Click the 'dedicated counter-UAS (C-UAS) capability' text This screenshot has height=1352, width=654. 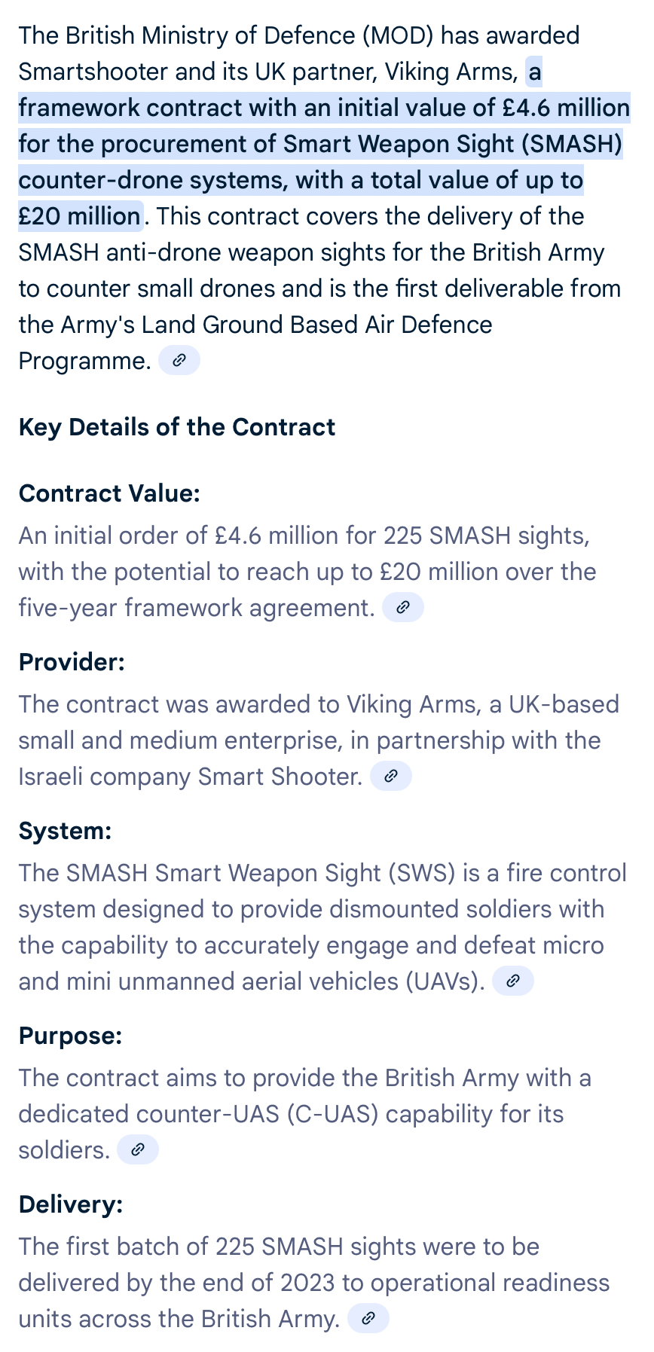point(291,1114)
